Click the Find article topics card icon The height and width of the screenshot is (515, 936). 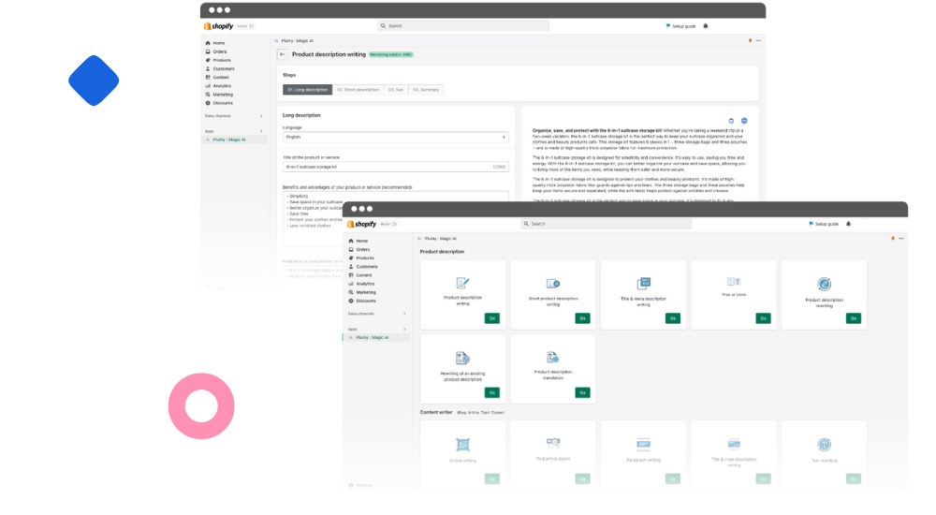tap(553, 443)
